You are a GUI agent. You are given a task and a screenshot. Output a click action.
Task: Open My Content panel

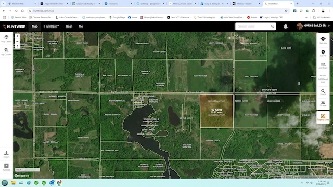click(6, 51)
